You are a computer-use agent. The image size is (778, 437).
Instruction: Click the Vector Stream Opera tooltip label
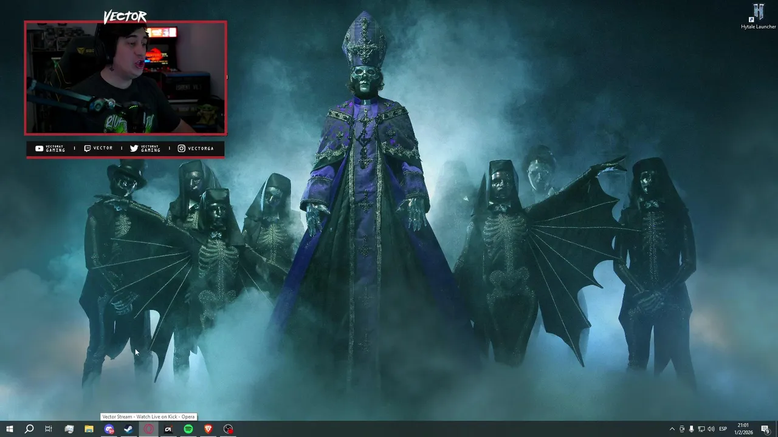pos(148,416)
